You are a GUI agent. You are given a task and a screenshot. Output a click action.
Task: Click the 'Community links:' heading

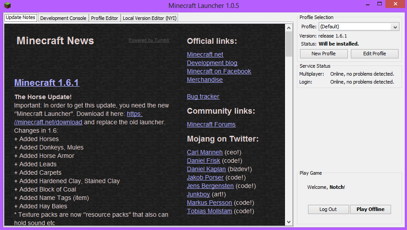pyautogui.click(x=221, y=111)
